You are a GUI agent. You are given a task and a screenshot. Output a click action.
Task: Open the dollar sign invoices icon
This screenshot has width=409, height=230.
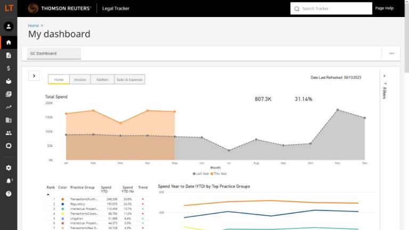pos(8,68)
